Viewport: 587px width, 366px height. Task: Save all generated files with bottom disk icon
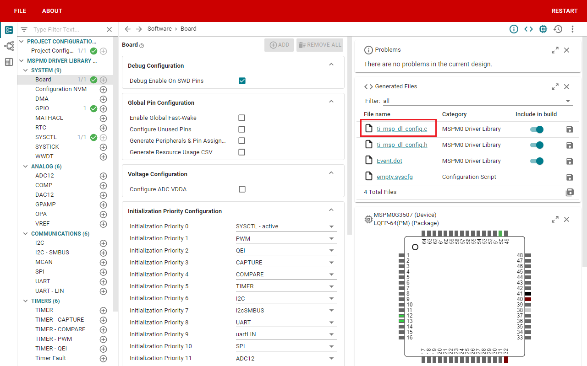tap(570, 192)
